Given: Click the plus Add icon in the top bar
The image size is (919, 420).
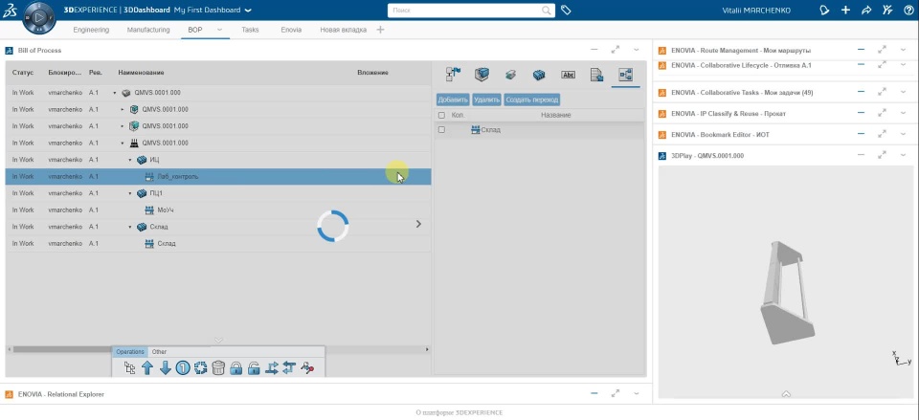Looking at the screenshot, I should click(x=845, y=10).
